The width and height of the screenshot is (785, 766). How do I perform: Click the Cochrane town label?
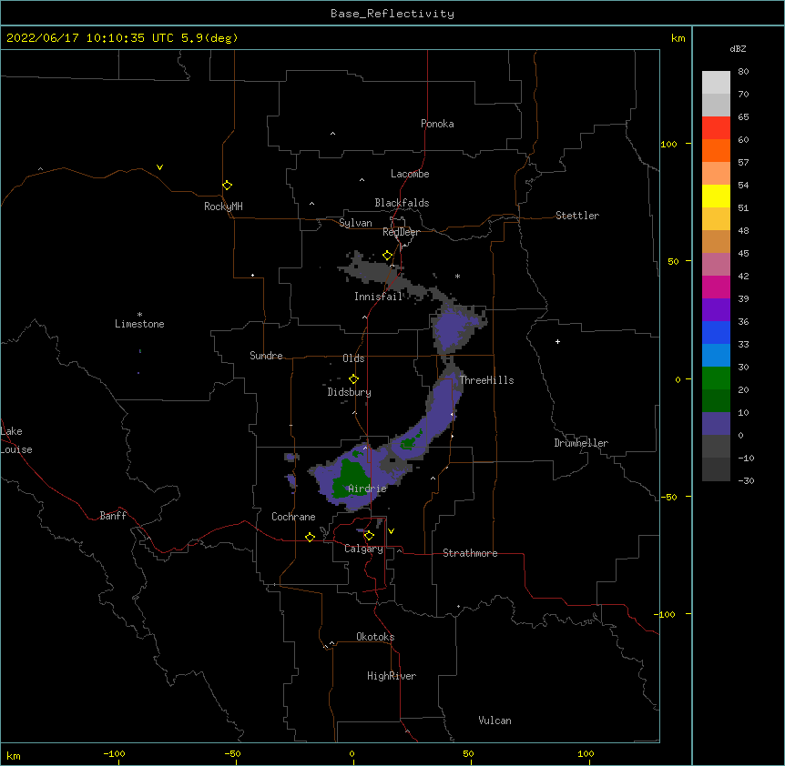coord(293,517)
